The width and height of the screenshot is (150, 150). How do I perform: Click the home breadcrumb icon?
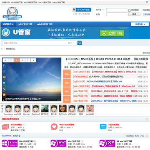tap(2, 49)
